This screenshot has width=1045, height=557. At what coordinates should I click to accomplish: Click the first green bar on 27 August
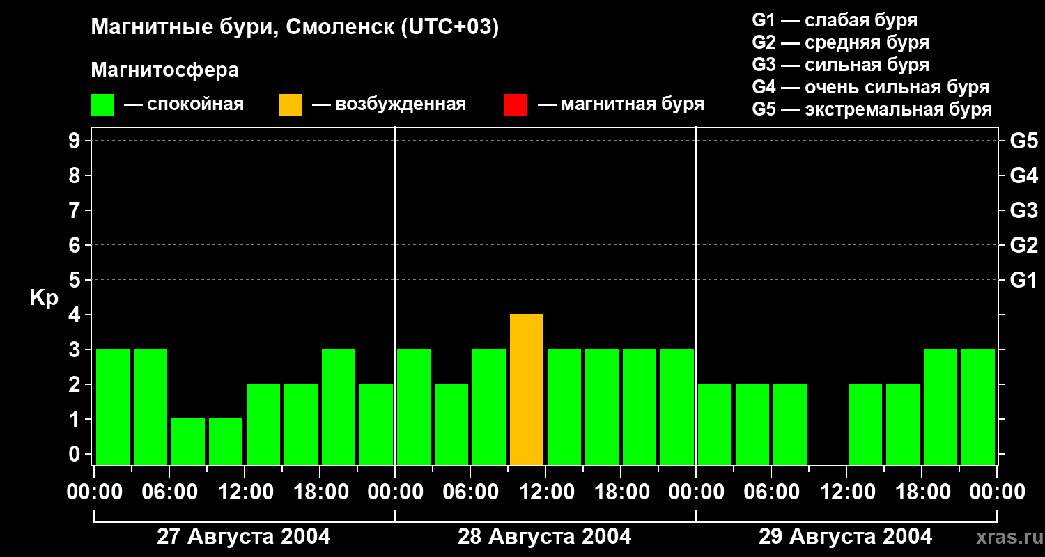click(113, 407)
